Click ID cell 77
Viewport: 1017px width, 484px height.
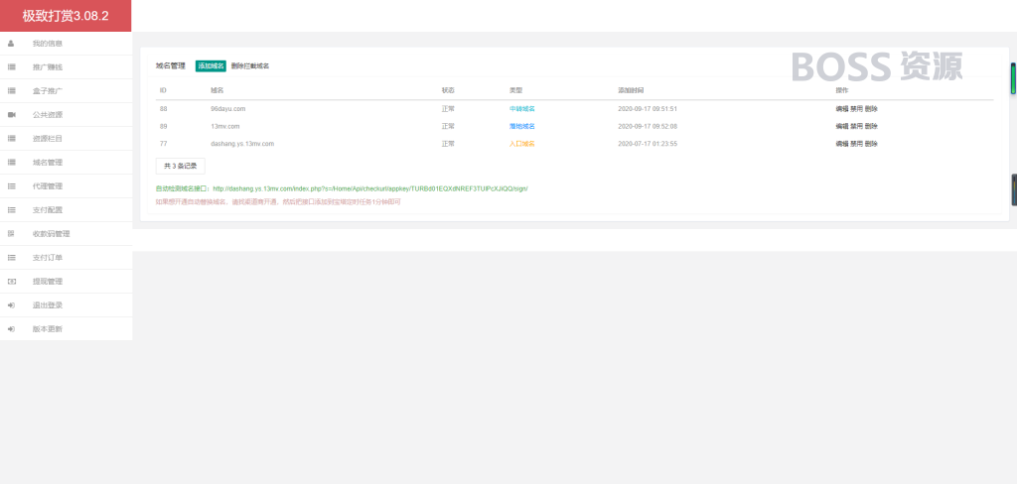(164, 144)
